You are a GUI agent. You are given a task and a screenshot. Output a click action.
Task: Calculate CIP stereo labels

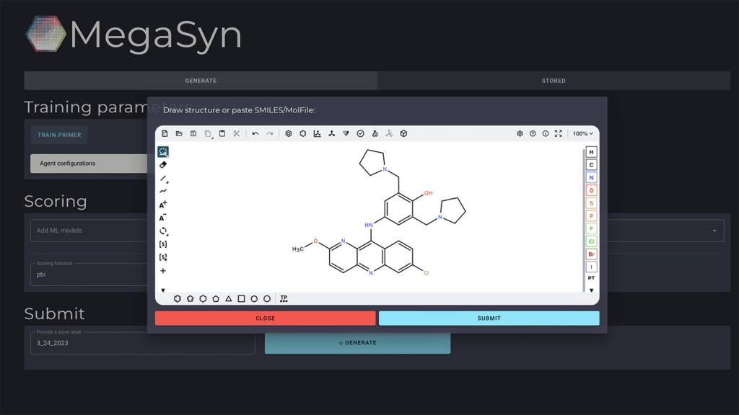(346, 133)
